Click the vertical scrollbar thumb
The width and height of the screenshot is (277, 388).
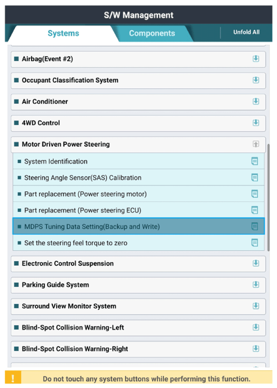point(268,198)
